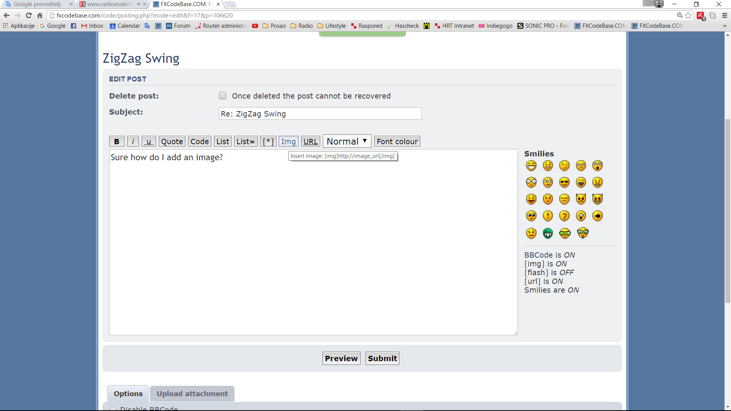Screen dimensions: 731x411
Task: Insert the angry gritted-teeth smiley
Action: click(597, 182)
